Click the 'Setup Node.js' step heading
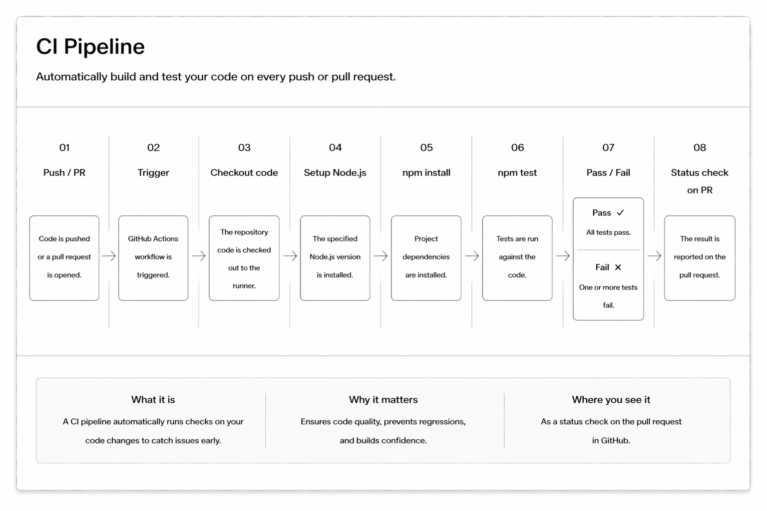767x511 pixels. click(x=335, y=173)
